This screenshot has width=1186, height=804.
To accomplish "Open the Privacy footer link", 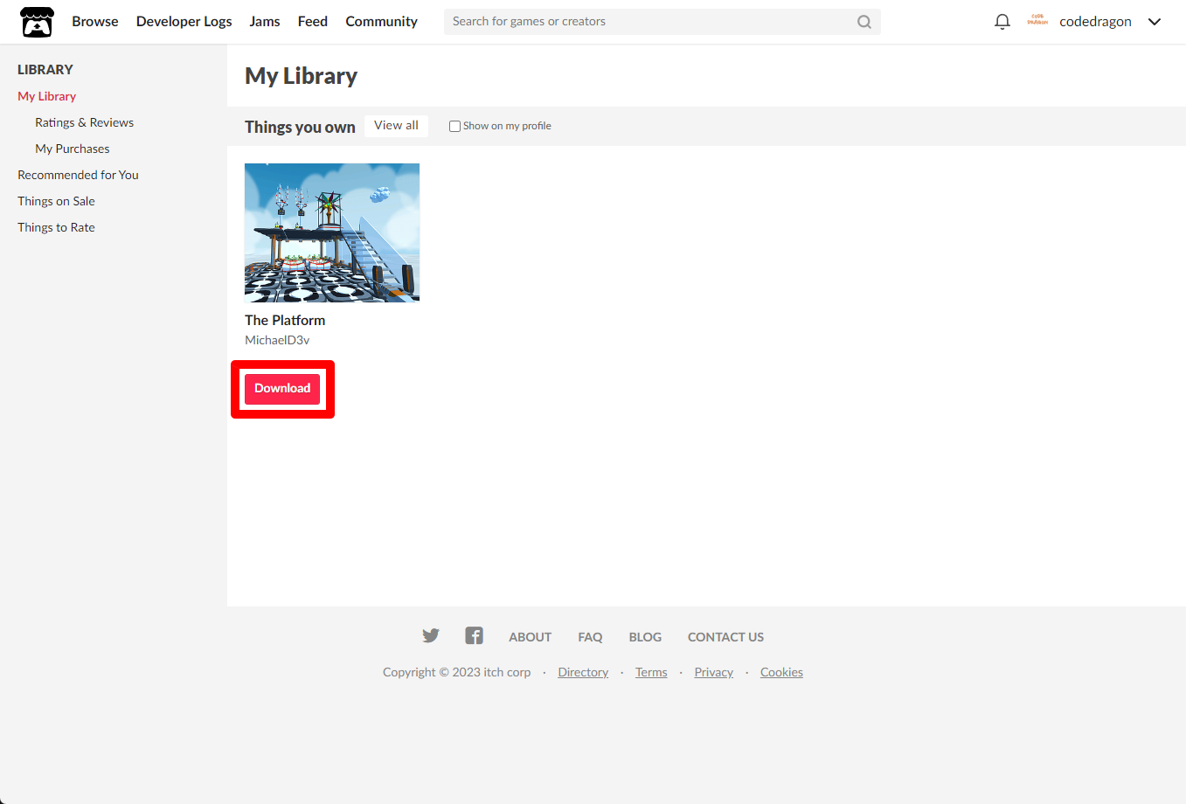I will [714, 672].
